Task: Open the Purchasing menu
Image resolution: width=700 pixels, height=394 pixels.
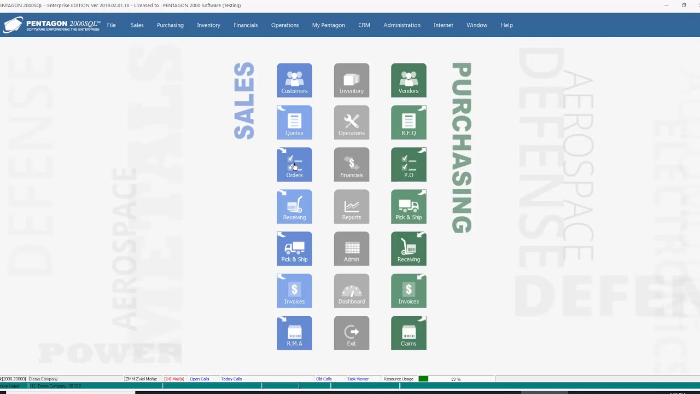Action: tap(170, 25)
